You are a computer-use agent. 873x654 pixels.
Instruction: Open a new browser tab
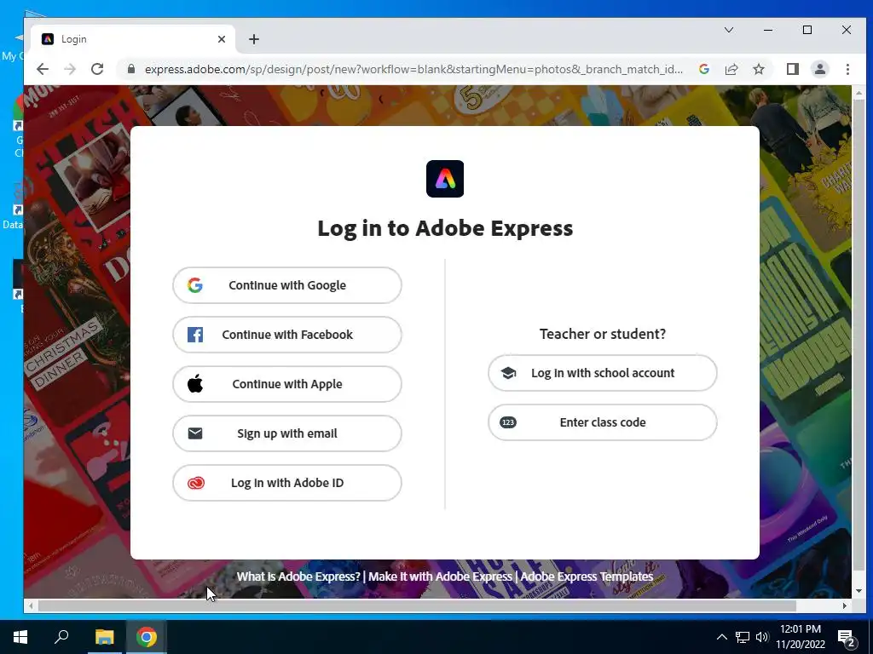(254, 39)
